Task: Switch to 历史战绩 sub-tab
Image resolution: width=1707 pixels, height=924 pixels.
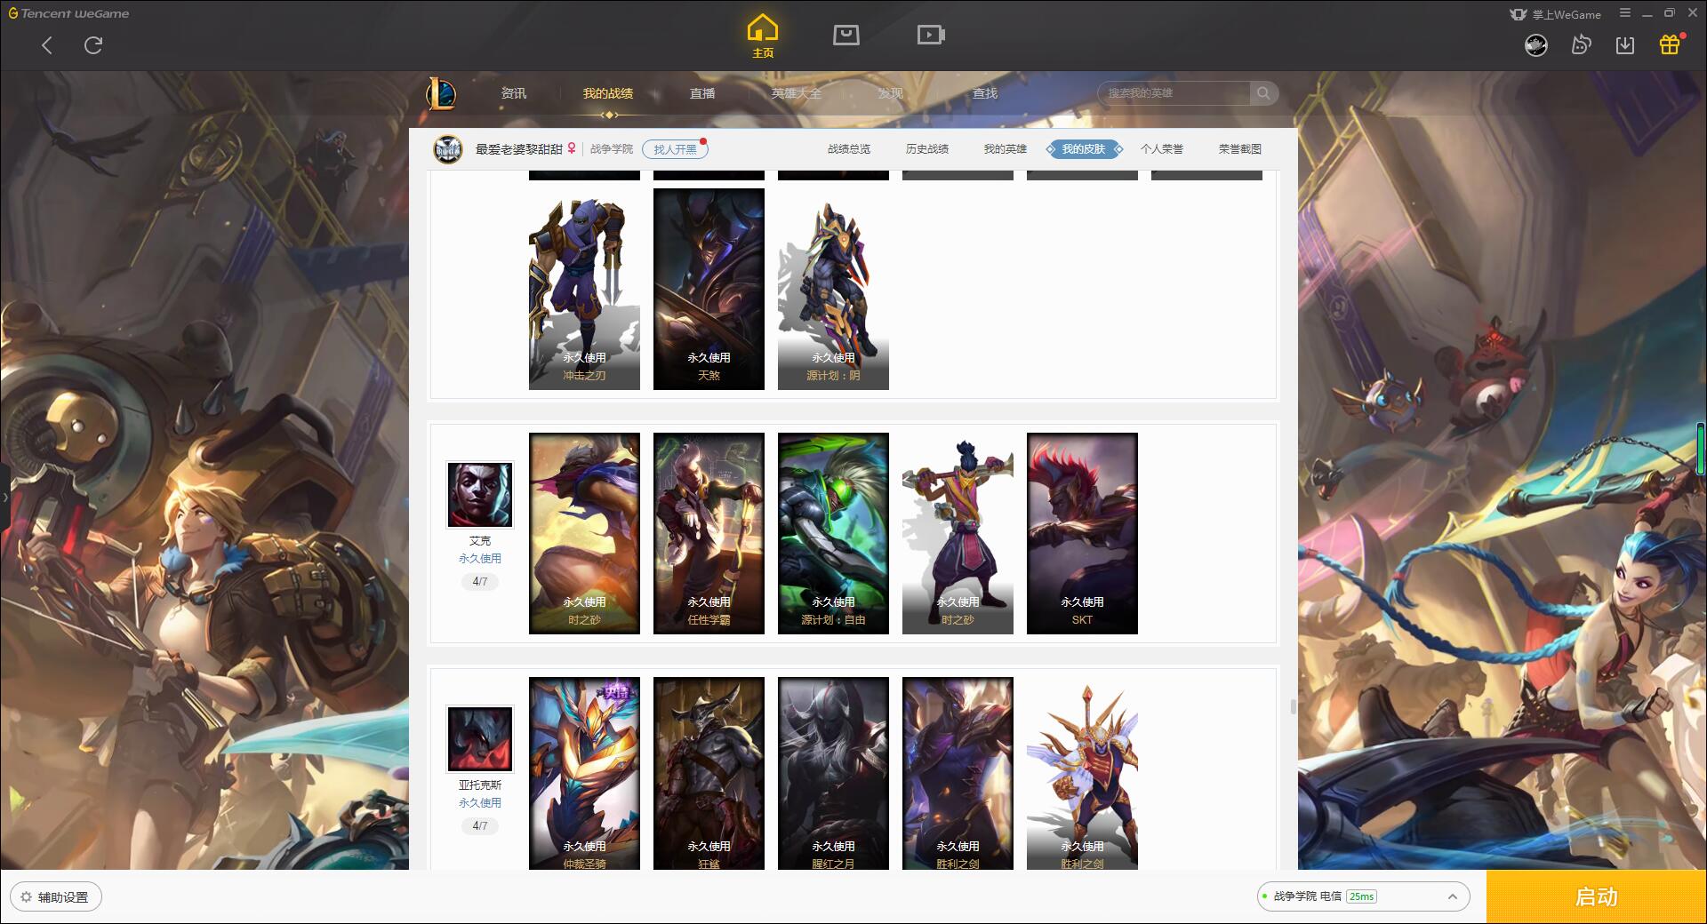Action: pyautogui.click(x=927, y=149)
